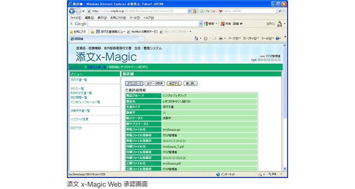This screenshot has width=355, height=189.
Task: Open Google toolbar 設定 wrench icon
Action: click(x=280, y=24)
